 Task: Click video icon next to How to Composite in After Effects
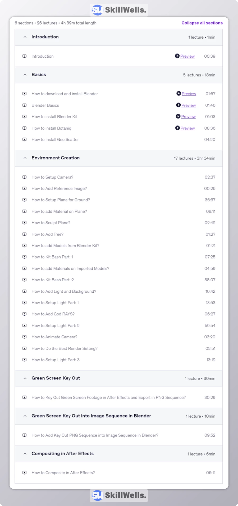pos(25,473)
